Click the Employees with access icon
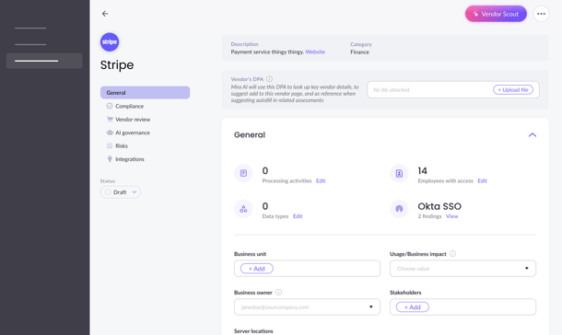 tap(399, 173)
